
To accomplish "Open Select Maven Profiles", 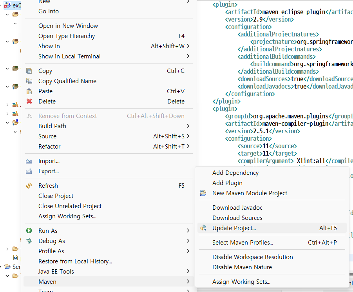I will [243, 243].
